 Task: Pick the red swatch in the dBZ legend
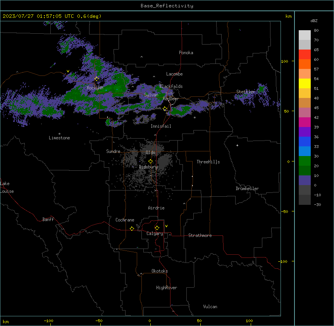pyautogui.click(x=305, y=55)
